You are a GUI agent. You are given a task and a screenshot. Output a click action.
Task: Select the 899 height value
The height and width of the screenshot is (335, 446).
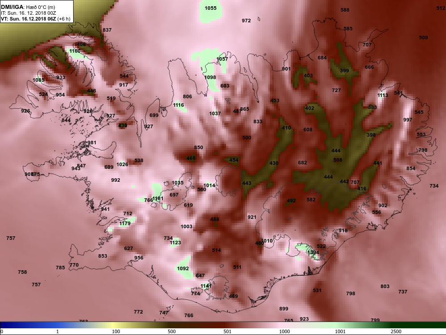[284, 308]
